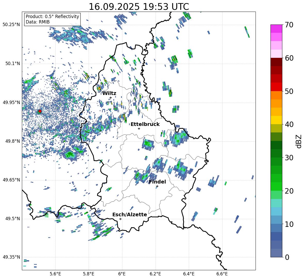The height and width of the screenshot is (279, 305).
Task: Click the 50.25°N latitude label
Action: 11,25
